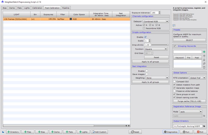Open the Pipeline tab

[66, 8]
